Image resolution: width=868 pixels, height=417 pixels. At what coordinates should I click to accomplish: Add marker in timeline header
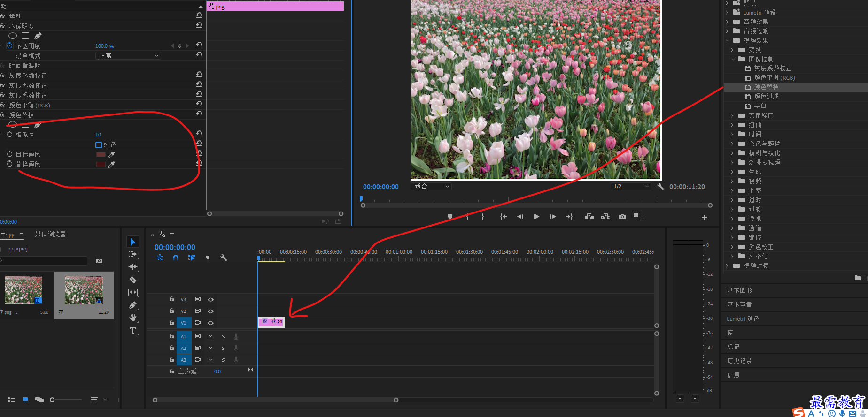[x=208, y=258]
